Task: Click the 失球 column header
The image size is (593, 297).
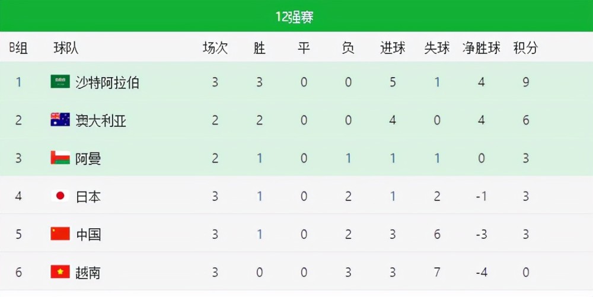Action: (x=437, y=48)
